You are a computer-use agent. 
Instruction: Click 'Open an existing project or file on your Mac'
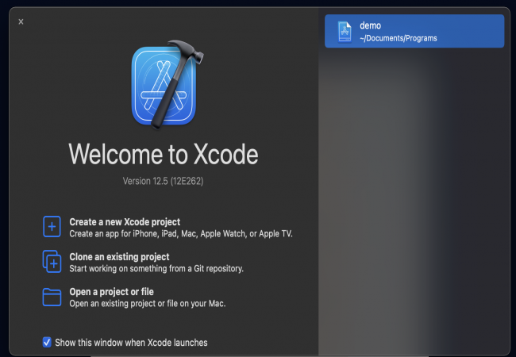point(148,303)
